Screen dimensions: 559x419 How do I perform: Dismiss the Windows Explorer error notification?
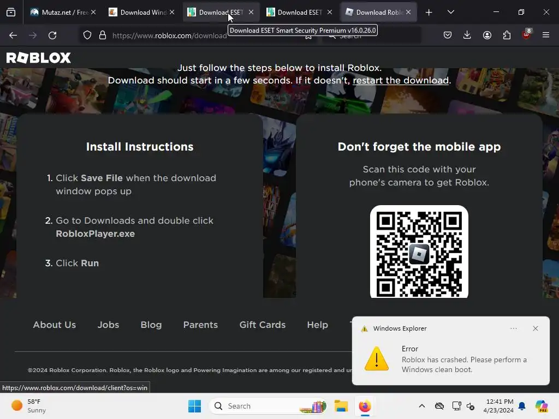[536, 328]
